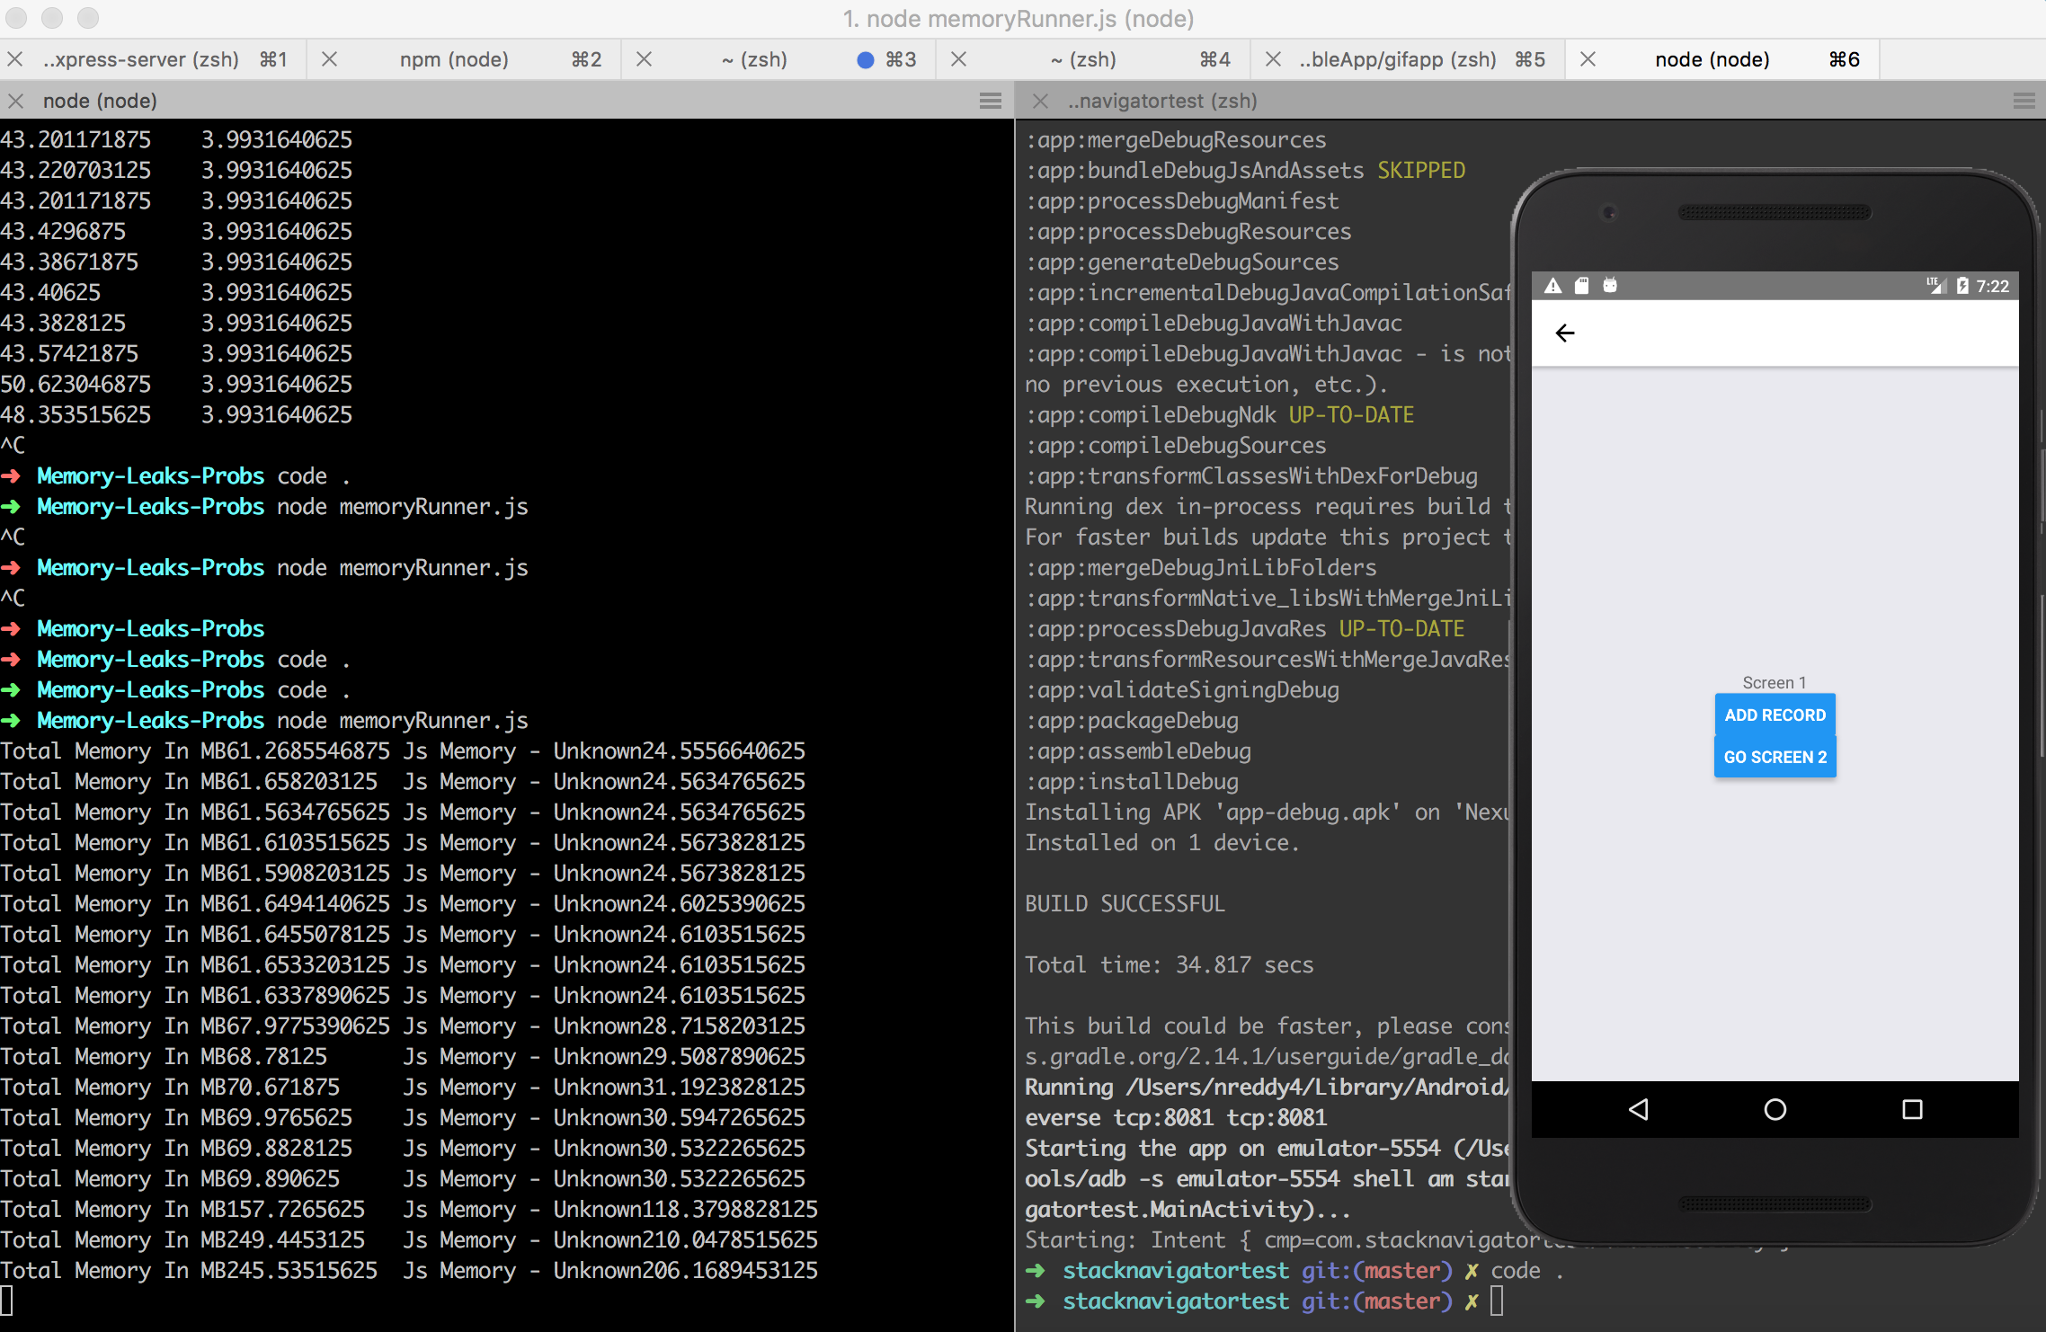Open the hamburger menu of the navigatortest pane

click(x=2024, y=100)
